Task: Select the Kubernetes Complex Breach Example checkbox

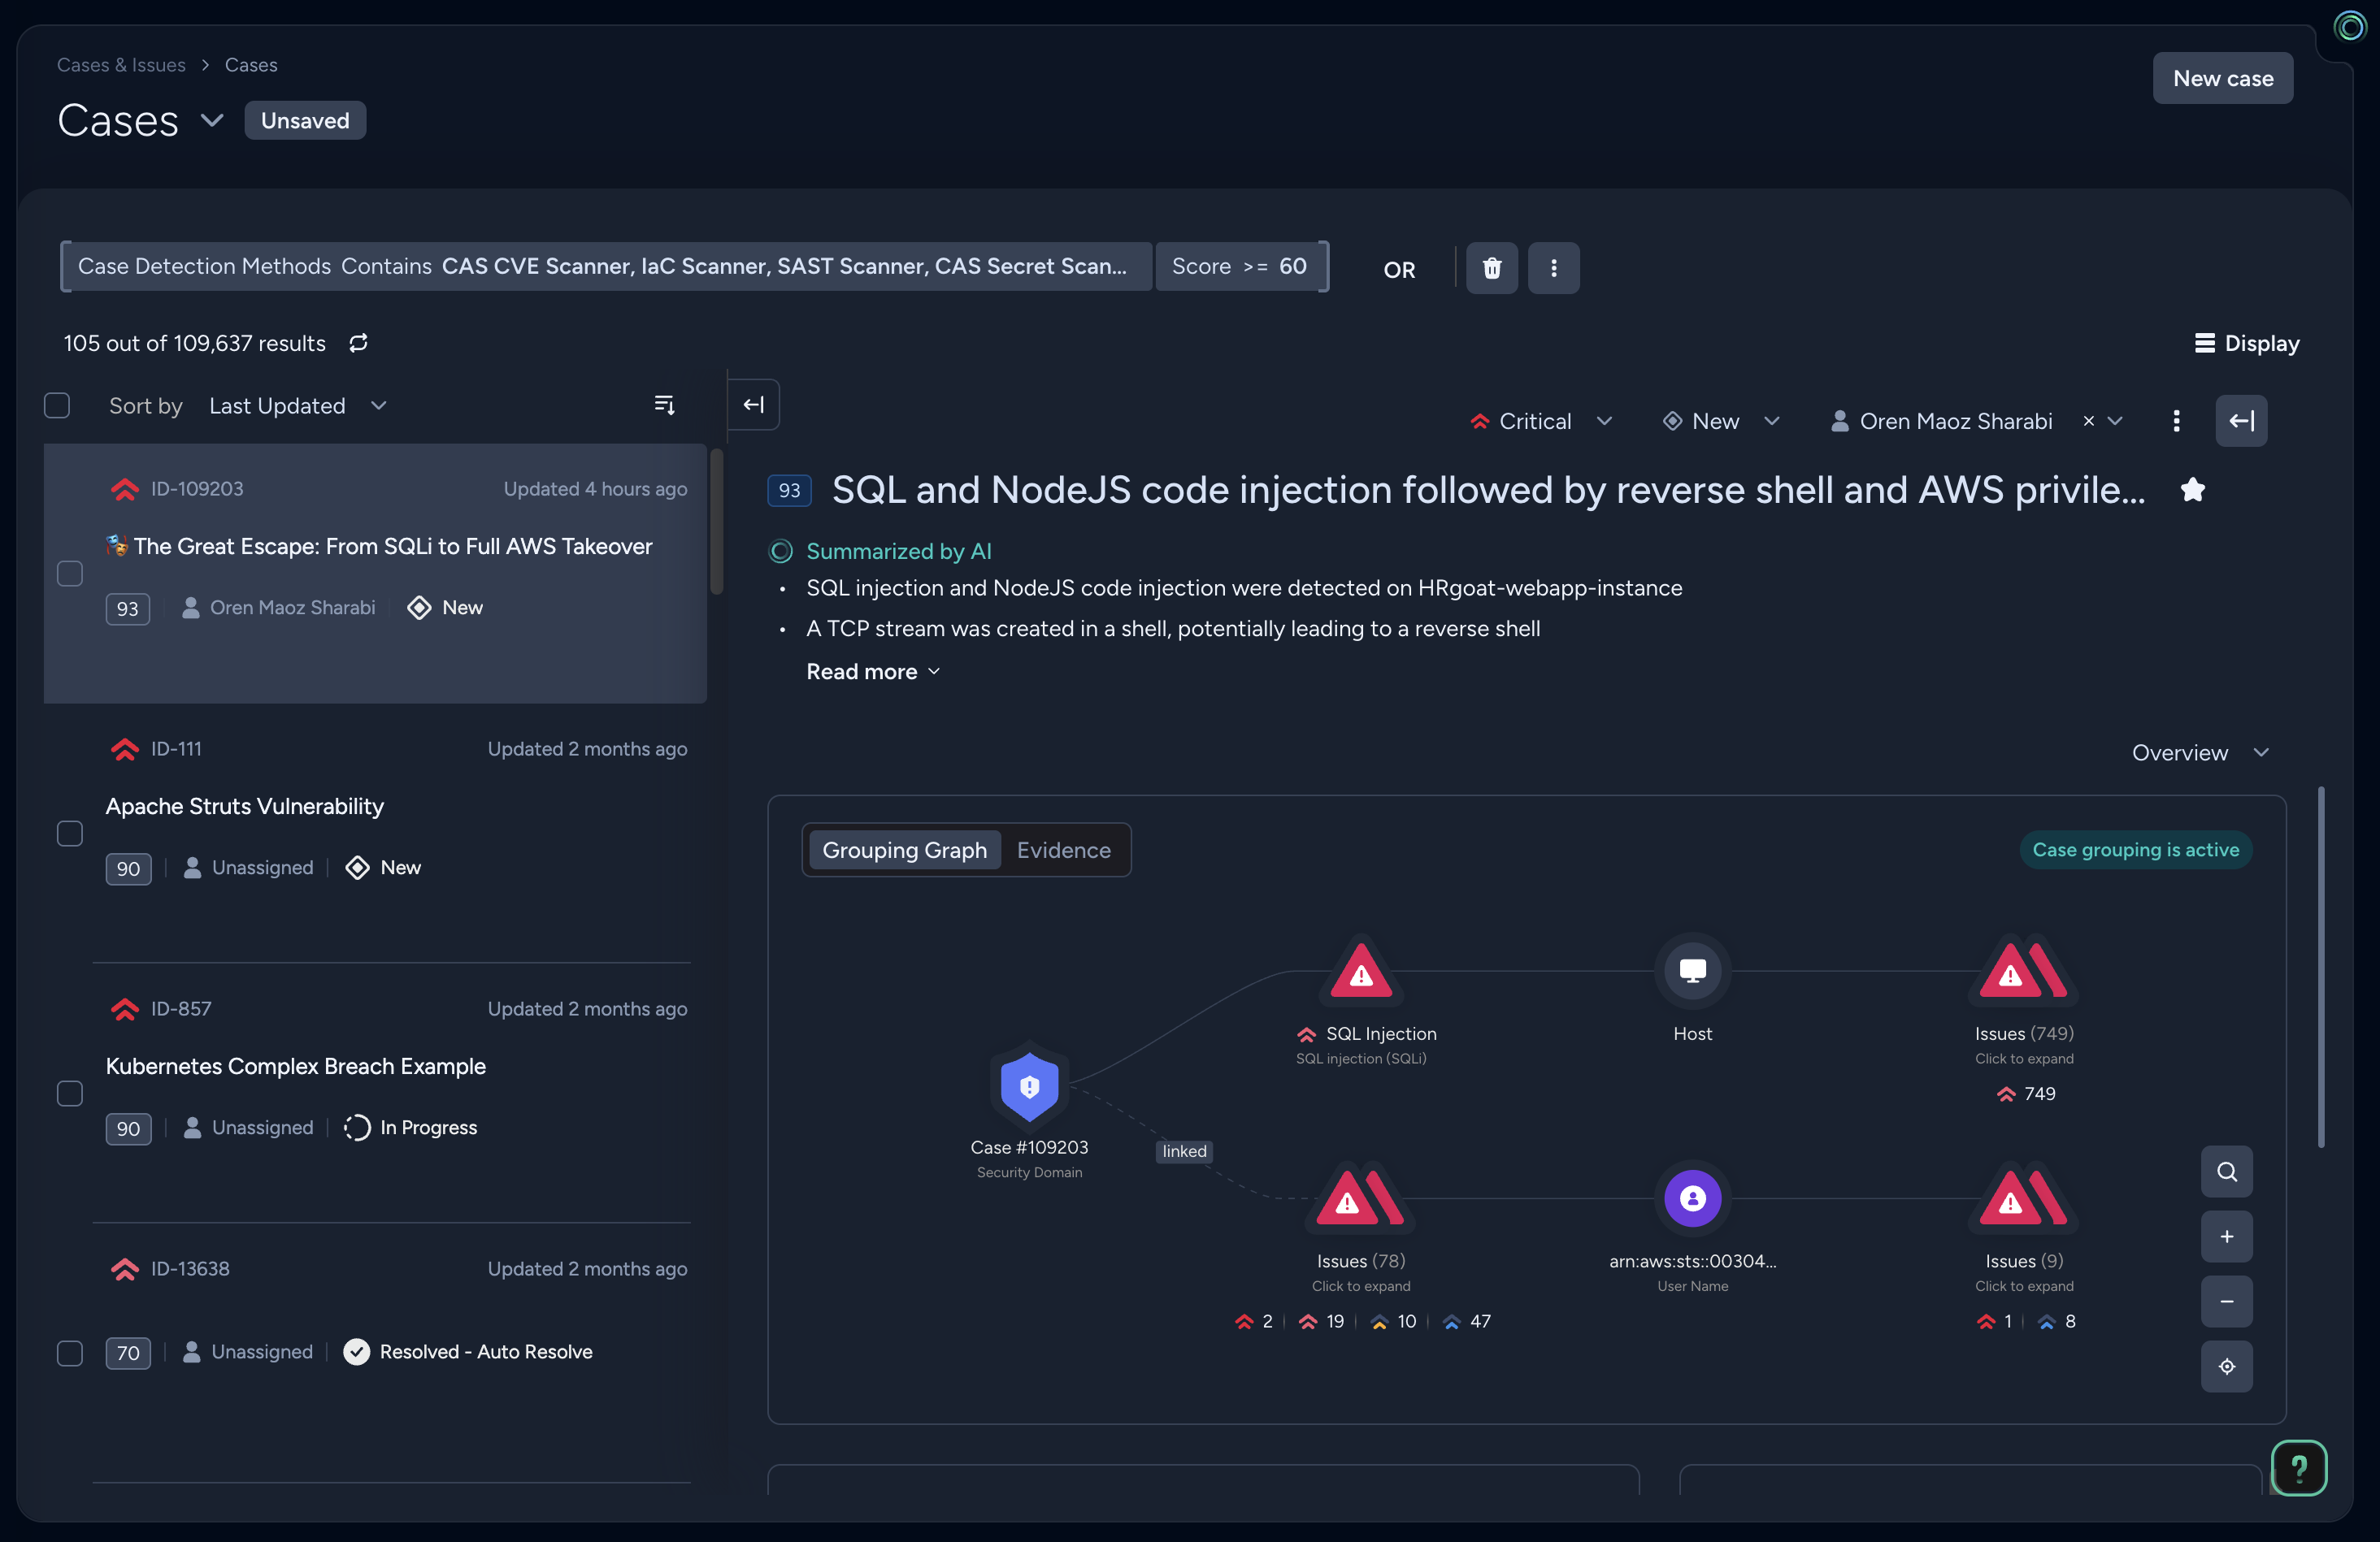Action: click(70, 1094)
